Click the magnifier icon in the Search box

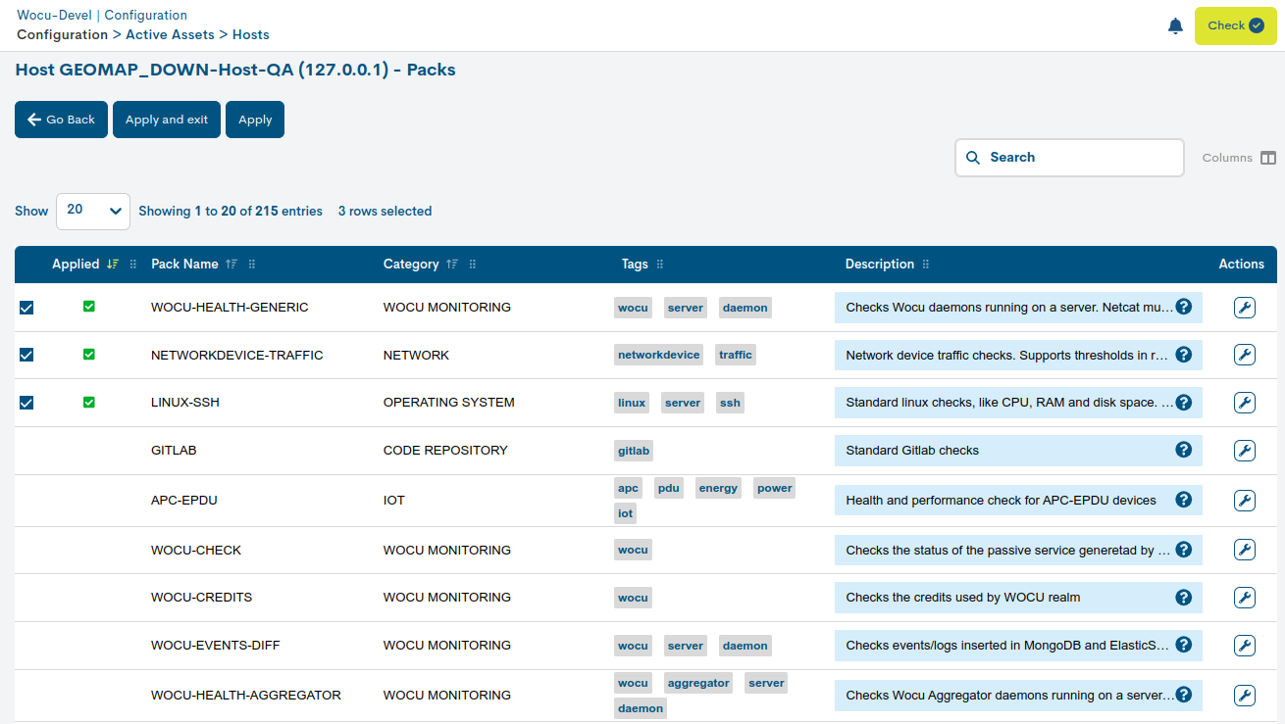click(973, 157)
